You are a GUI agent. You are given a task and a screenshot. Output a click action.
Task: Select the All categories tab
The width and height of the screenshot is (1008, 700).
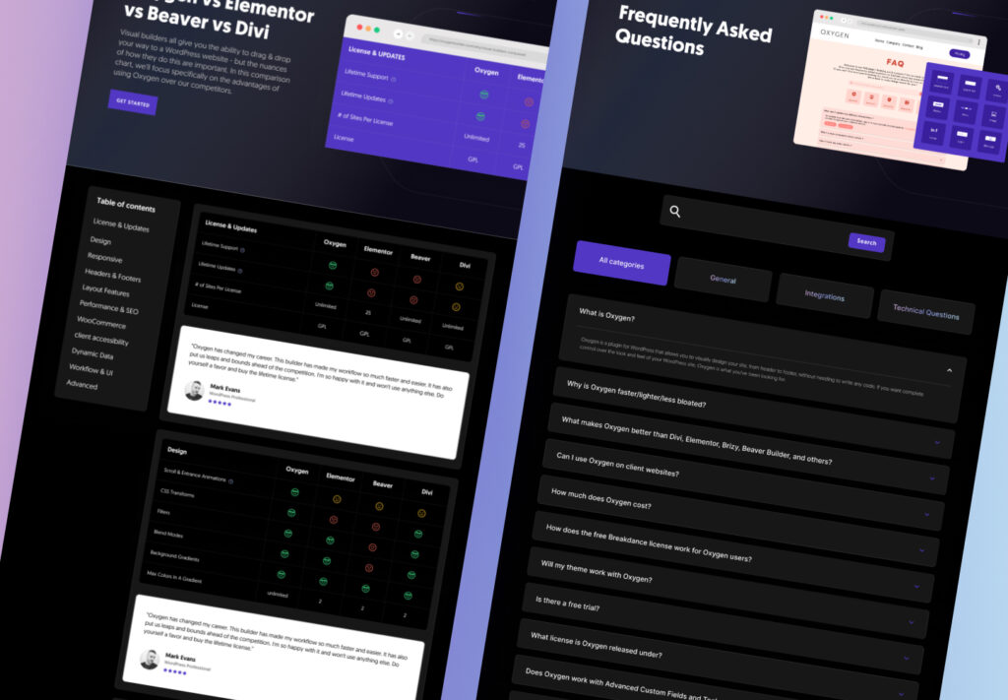(x=621, y=264)
